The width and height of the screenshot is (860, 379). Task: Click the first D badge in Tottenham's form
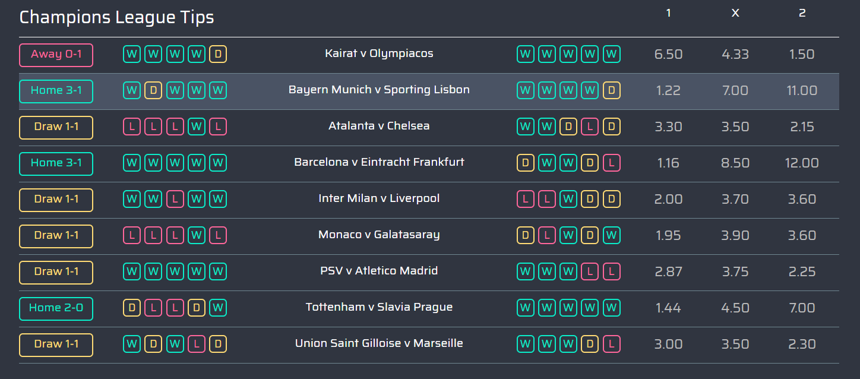tap(132, 308)
